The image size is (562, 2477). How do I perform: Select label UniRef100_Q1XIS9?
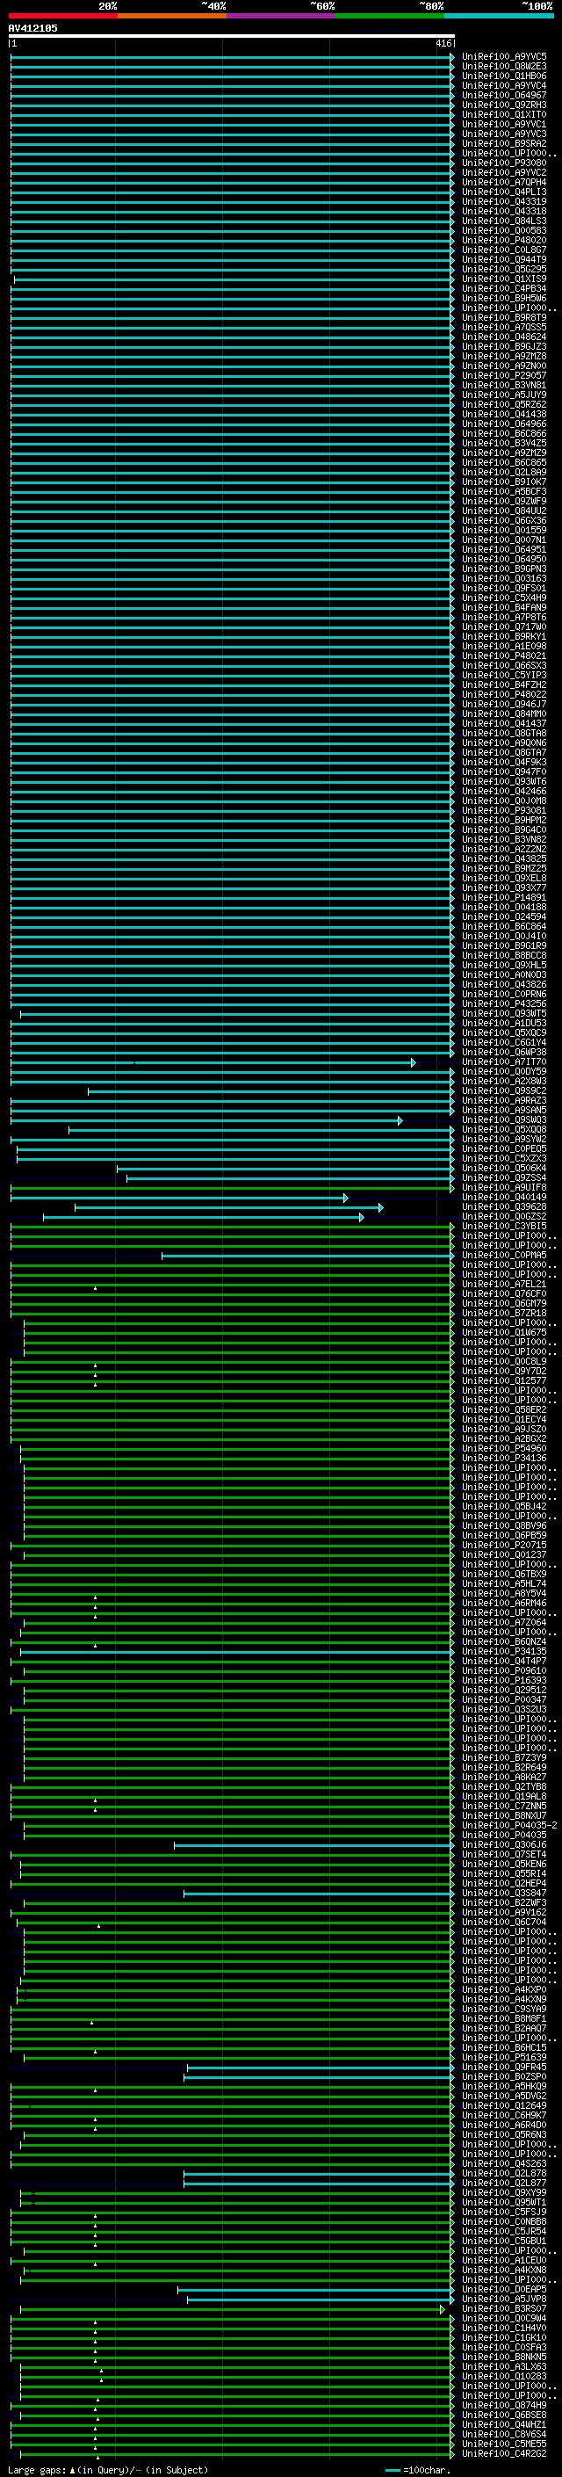tap(504, 279)
